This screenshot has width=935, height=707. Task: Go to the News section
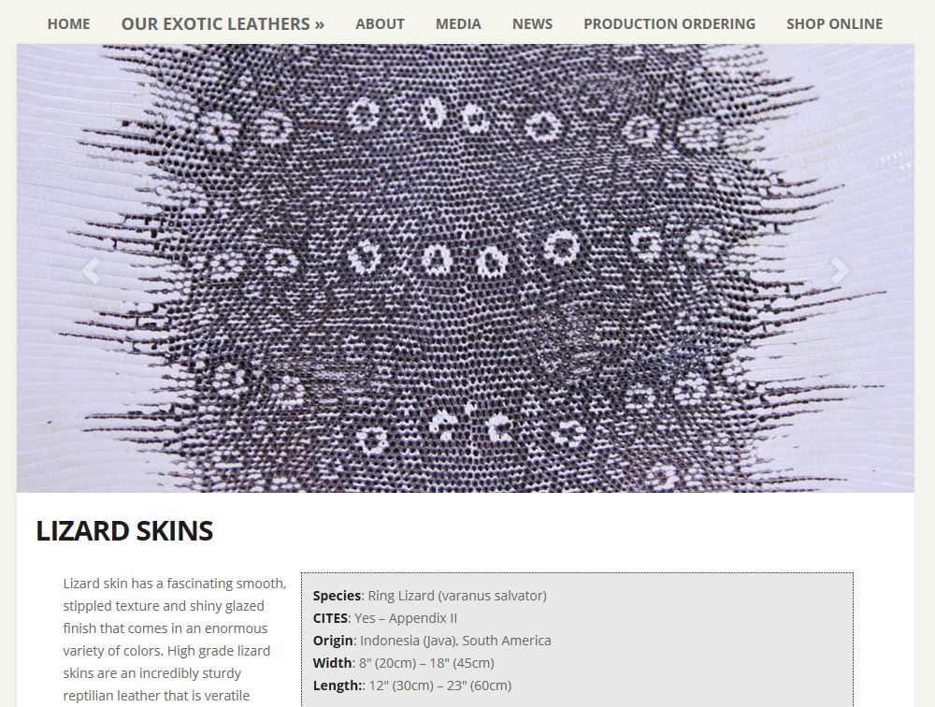(532, 23)
